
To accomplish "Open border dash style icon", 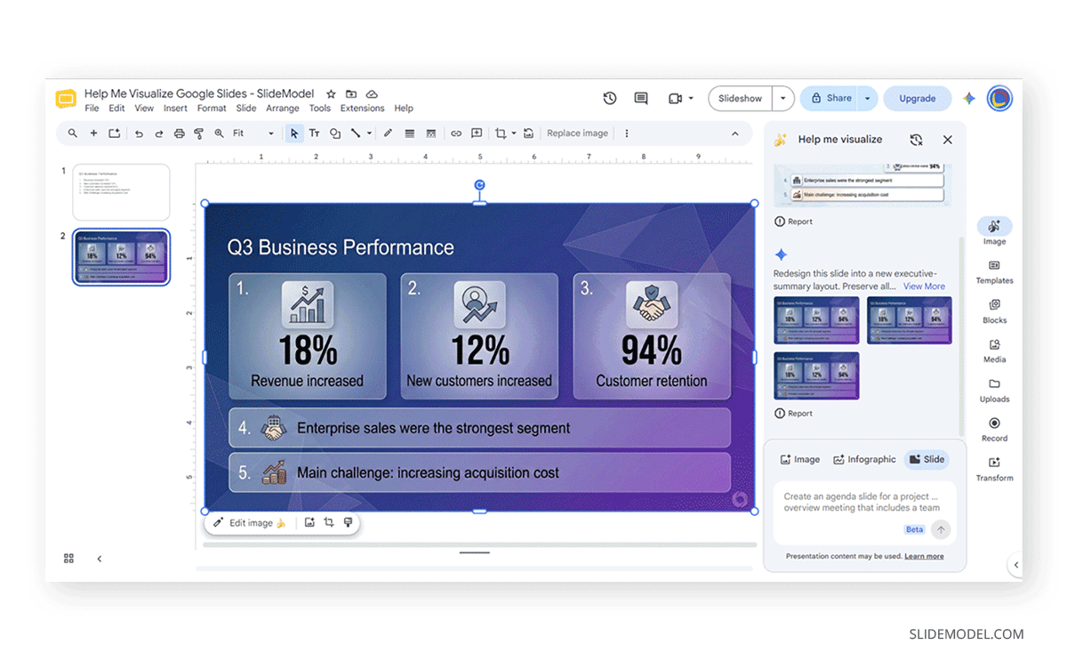I will click(430, 133).
